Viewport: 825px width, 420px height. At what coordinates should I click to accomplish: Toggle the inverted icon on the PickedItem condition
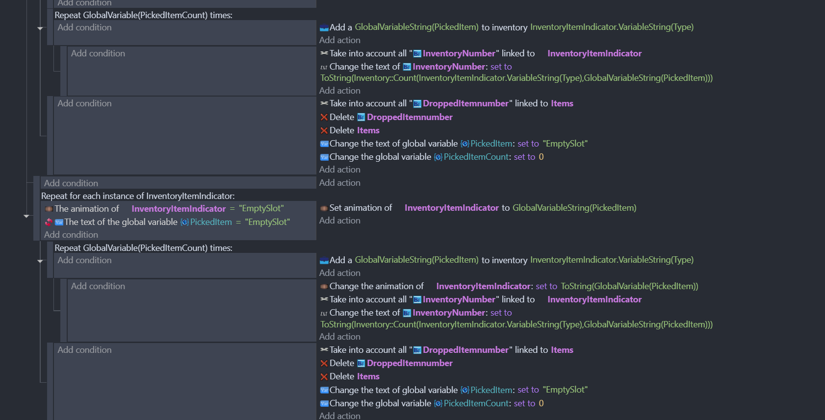point(49,222)
